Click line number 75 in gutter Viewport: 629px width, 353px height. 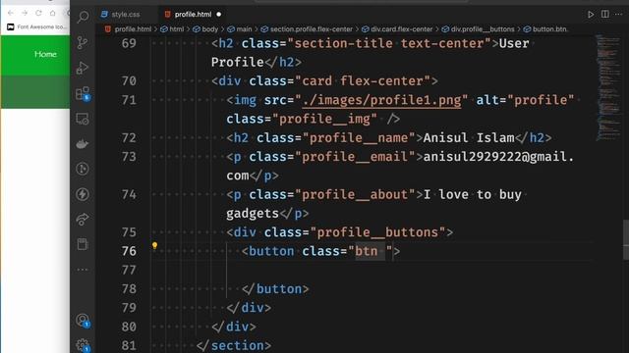[x=129, y=232]
